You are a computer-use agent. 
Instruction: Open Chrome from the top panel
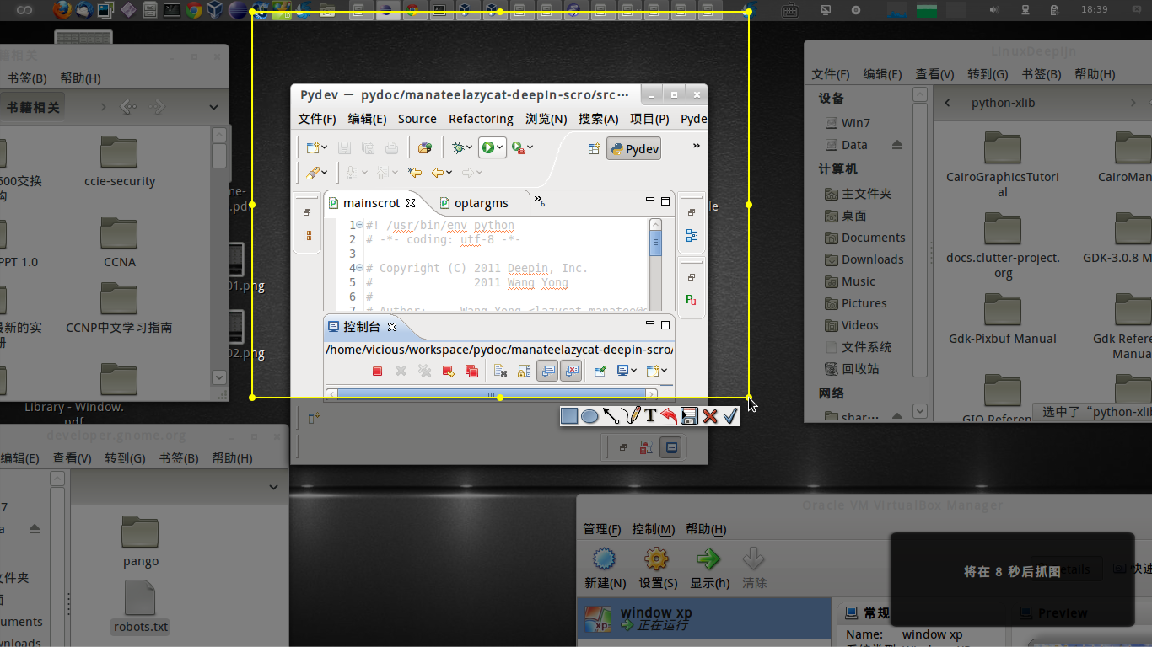[x=194, y=10]
